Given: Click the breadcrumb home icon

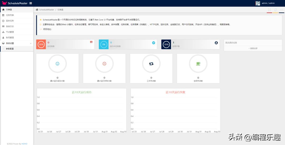Looking at the screenshot, I should point(37,10).
